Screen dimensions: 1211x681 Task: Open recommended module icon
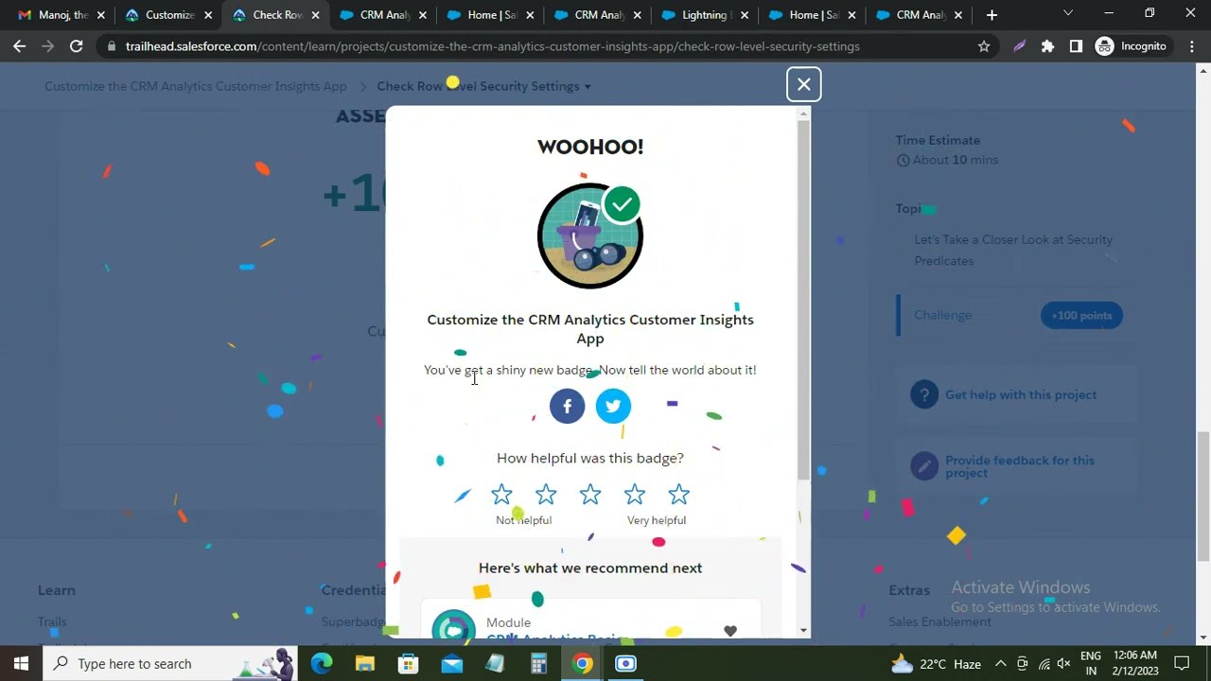[454, 624]
